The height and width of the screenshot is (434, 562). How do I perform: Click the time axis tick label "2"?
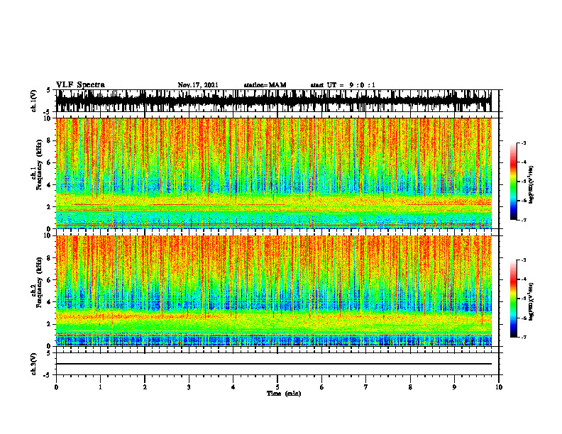tap(145, 387)
